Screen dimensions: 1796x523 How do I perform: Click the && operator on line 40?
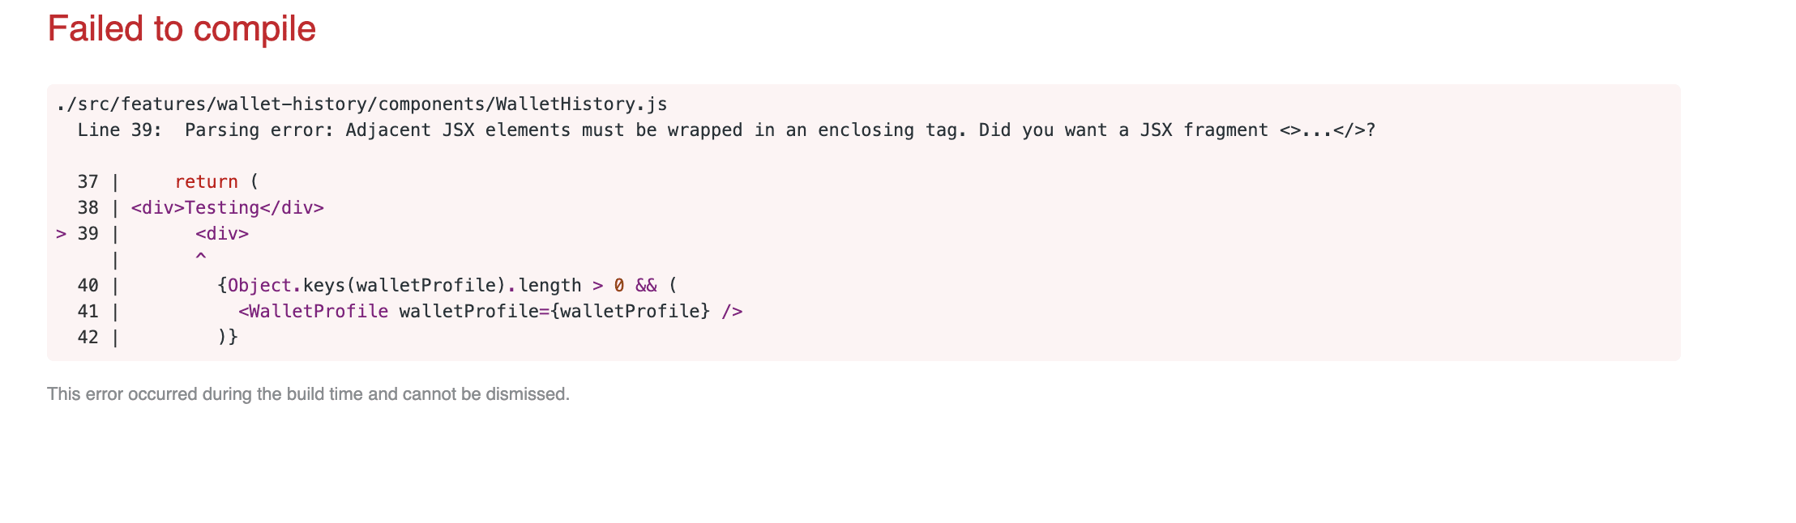646,286
